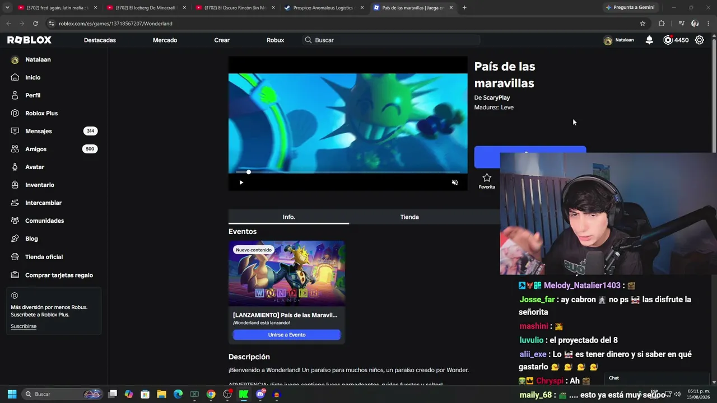View site information icon in address bar
The width and height of the screenshot is (717, 403).
(52, 24)
